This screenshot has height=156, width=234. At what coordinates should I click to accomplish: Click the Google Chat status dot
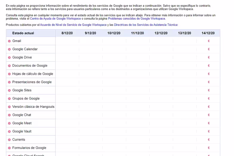(9, 115)
